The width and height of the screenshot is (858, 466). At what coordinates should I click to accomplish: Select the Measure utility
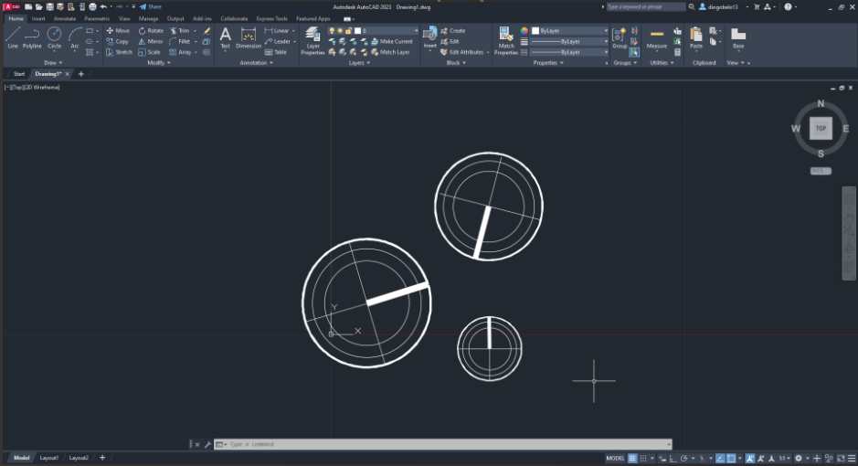656,37
